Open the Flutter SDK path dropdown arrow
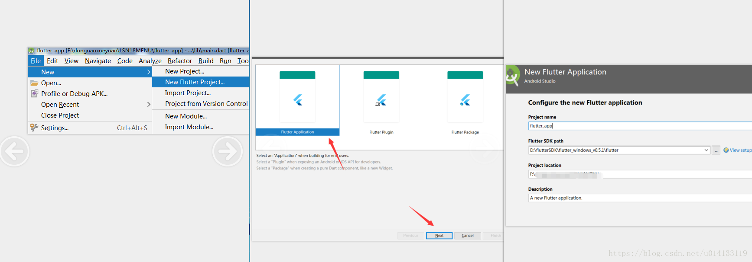Image resolution: width=752 pixels, height=262 pixels. (706, 150)
